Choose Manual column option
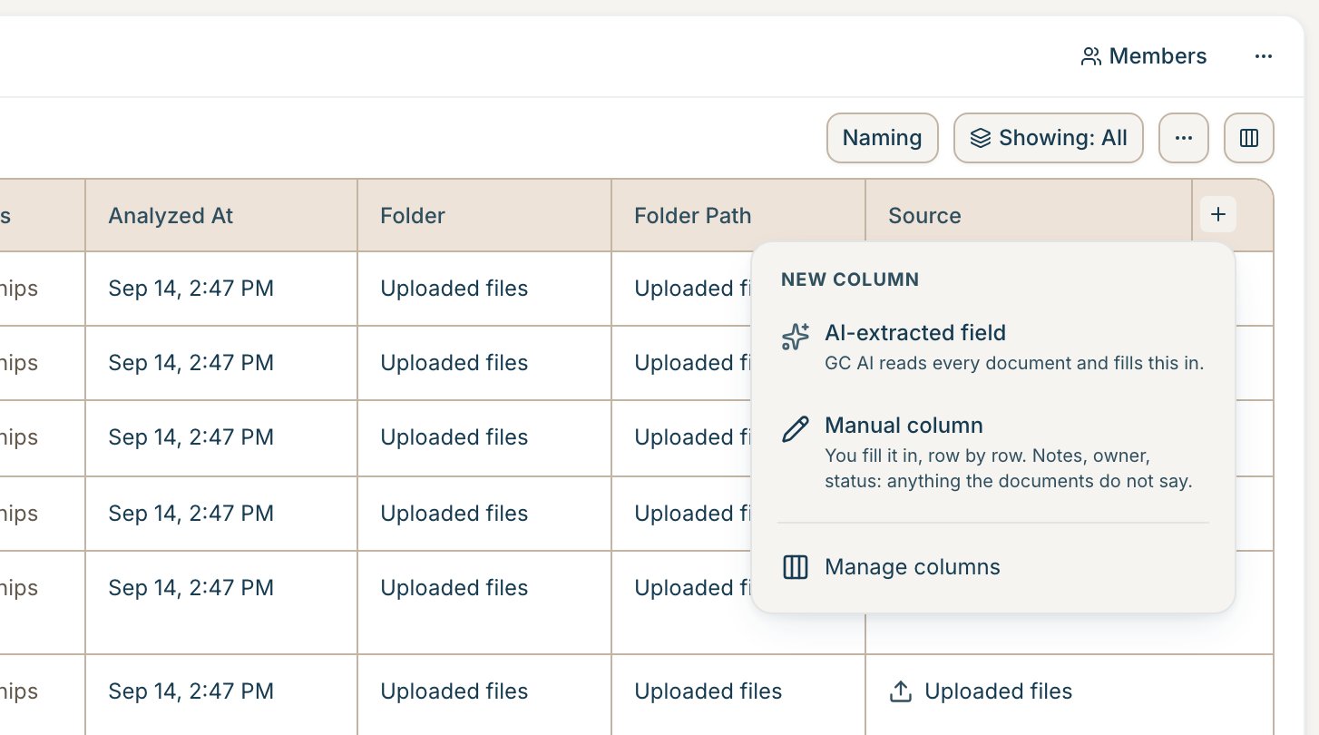This screenshot has height=735, width=1319. (x=993, y=452)
